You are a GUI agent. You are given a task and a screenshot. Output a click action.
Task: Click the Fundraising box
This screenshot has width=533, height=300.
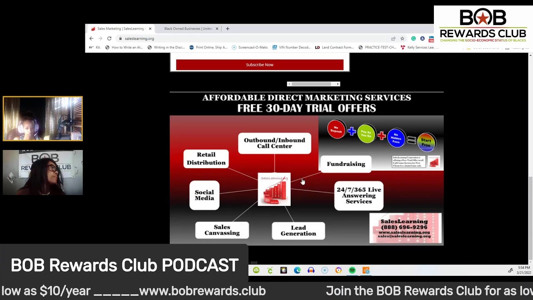click(x=346, y=164)
